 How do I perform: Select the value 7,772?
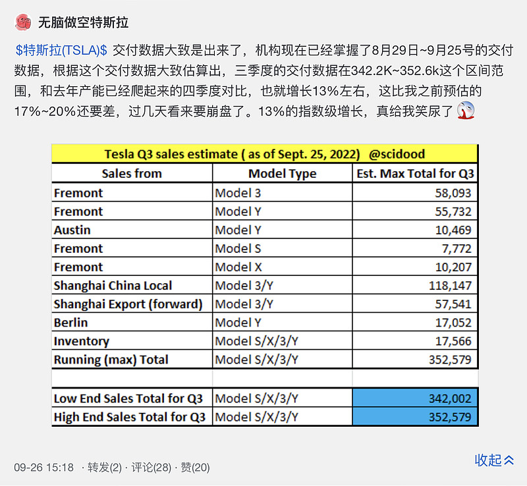(x=457, y=248)
